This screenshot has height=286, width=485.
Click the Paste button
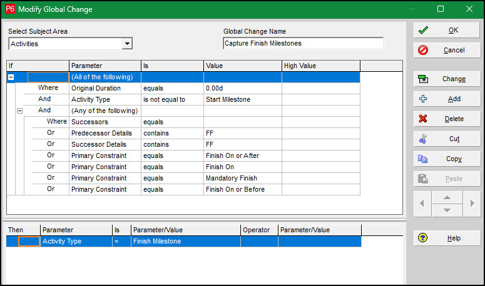pos(447,179)
